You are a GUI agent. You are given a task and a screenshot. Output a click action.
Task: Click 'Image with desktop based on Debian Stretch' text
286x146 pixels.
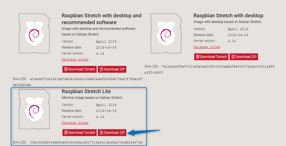pos(227,22)
